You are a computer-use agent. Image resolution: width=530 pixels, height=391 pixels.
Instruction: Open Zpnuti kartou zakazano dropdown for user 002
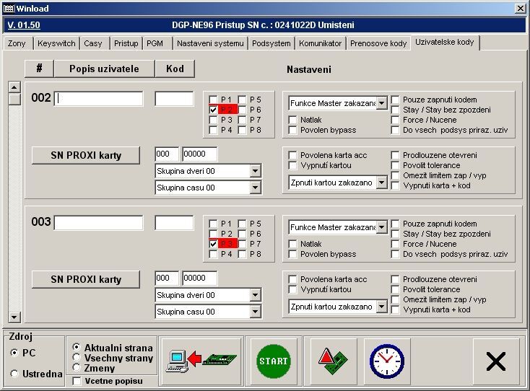click(382, 183)
